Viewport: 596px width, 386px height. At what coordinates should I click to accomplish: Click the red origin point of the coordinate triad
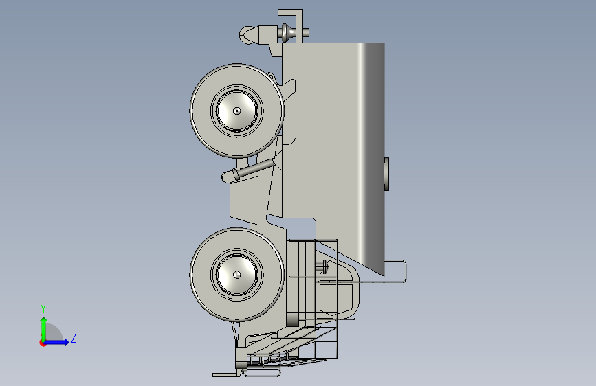point(43,343)
